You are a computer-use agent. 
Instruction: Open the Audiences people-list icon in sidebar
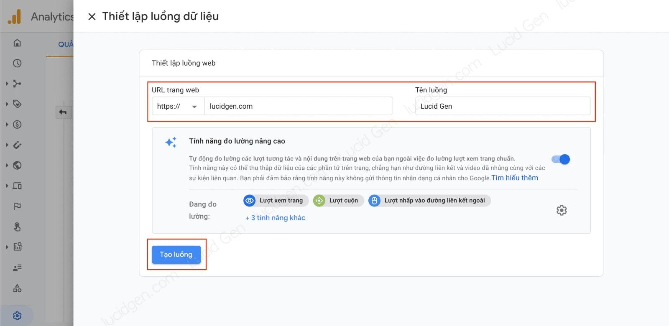17,267
